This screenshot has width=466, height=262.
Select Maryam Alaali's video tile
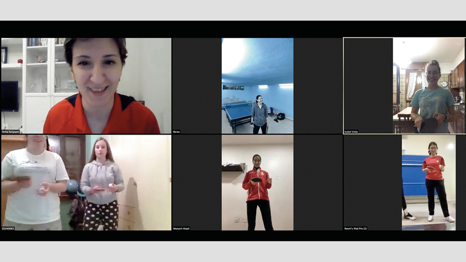[257, 182]
